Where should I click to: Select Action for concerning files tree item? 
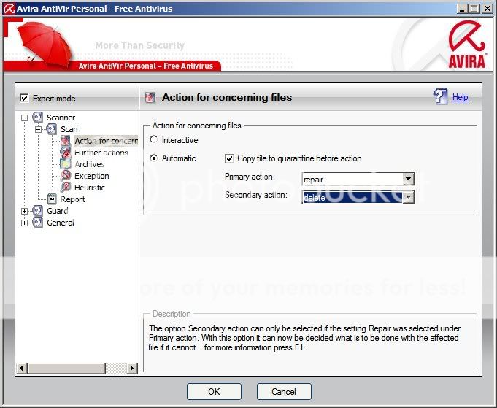pos(106,141)
